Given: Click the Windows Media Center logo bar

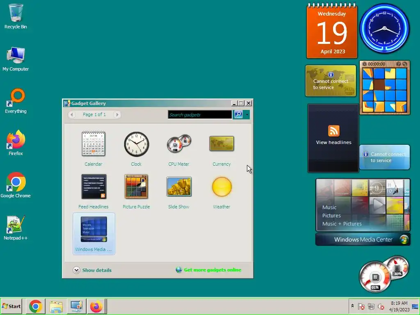Looking at the screenshot, I should [363, 240].
